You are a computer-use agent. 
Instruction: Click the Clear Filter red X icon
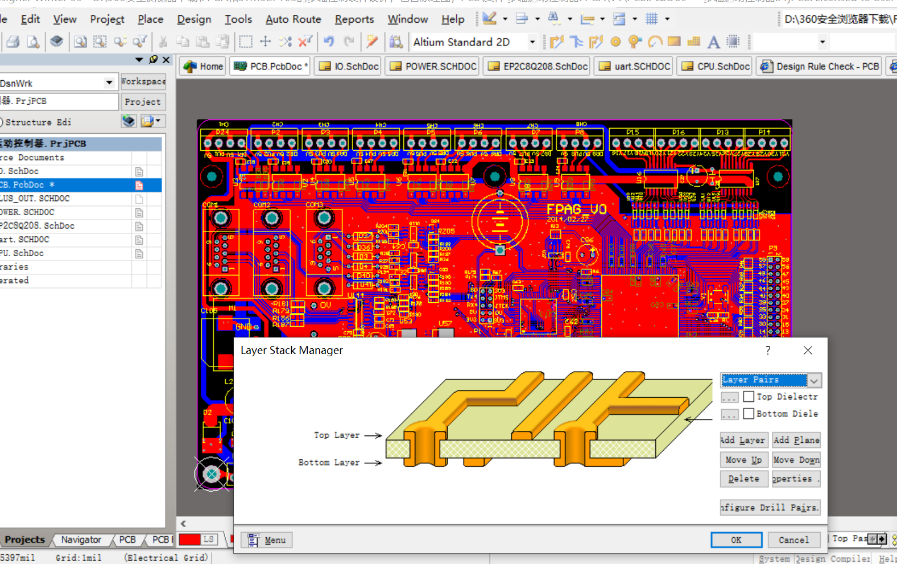(305, 42)
